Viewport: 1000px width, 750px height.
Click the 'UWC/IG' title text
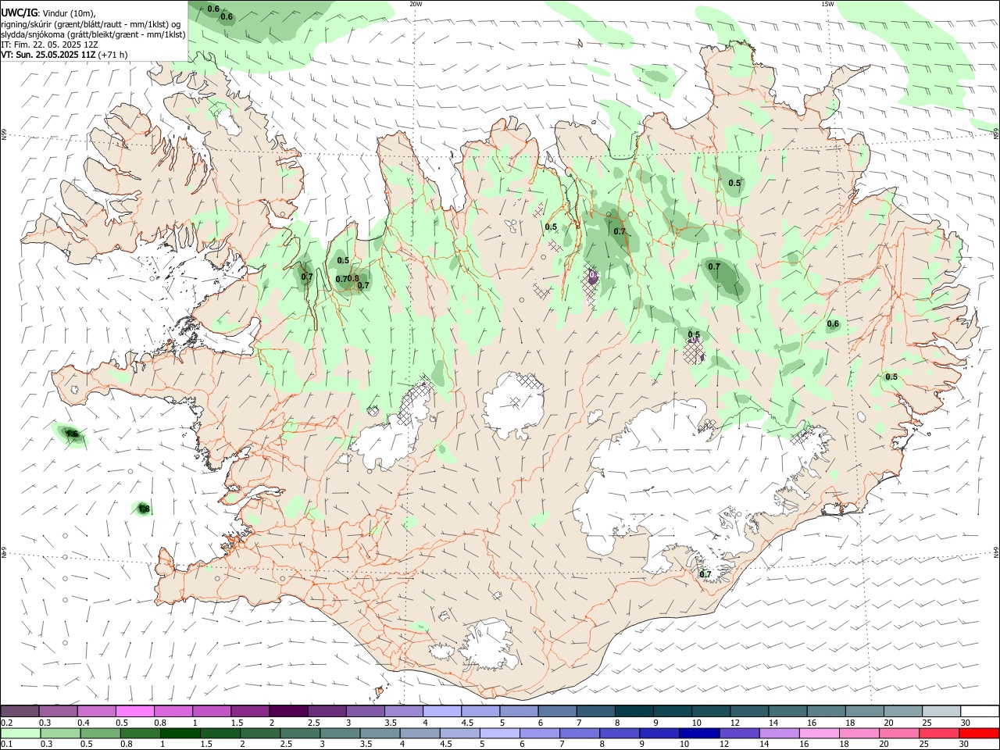(18, 13)
